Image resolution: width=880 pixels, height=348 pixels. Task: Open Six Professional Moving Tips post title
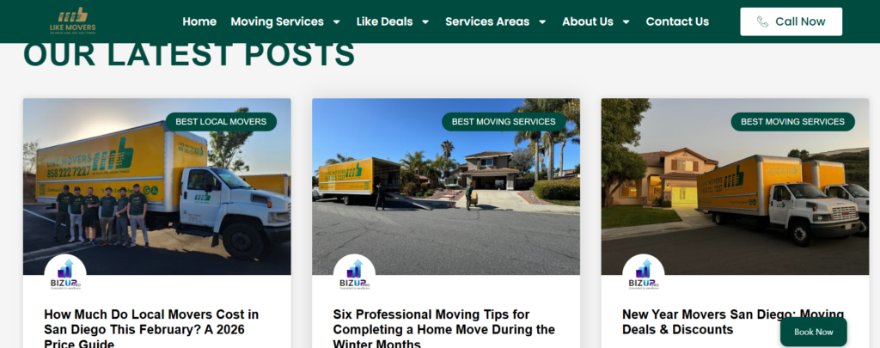444,329
